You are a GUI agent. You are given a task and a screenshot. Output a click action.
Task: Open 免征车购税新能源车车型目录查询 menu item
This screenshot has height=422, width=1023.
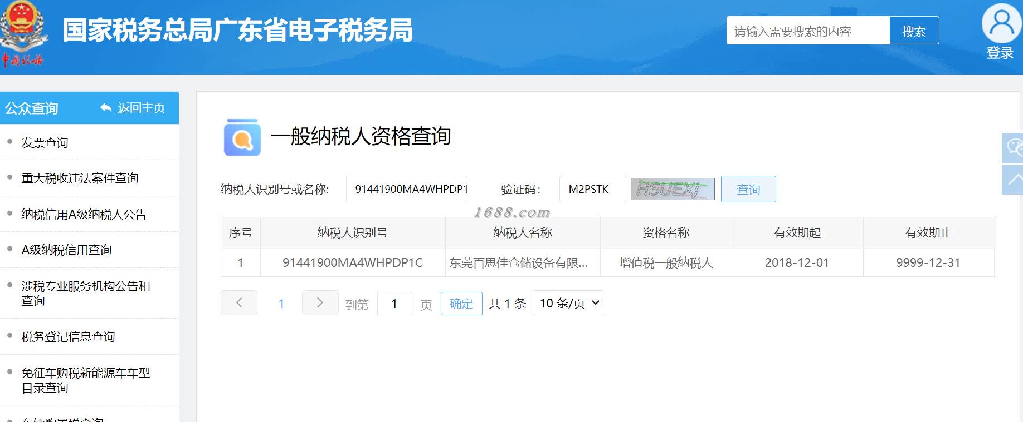[x=86, y=380]
